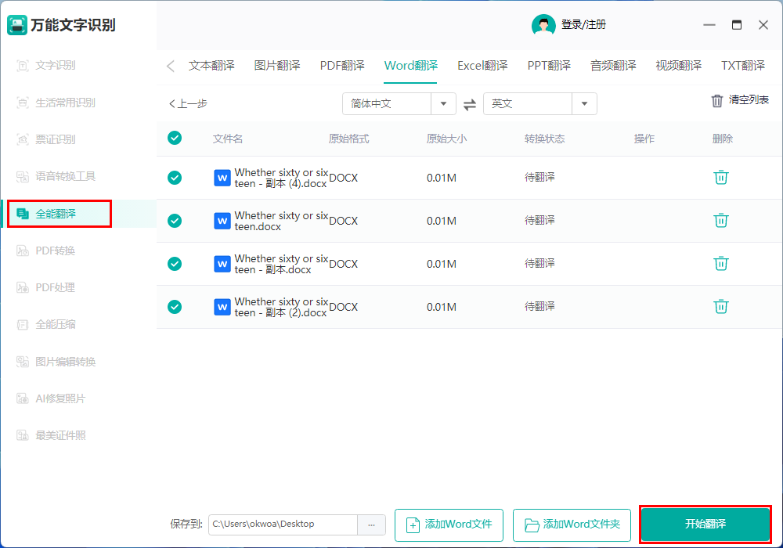Click 添加Word文件 button
Screen dimensions: 783x548
449,525
